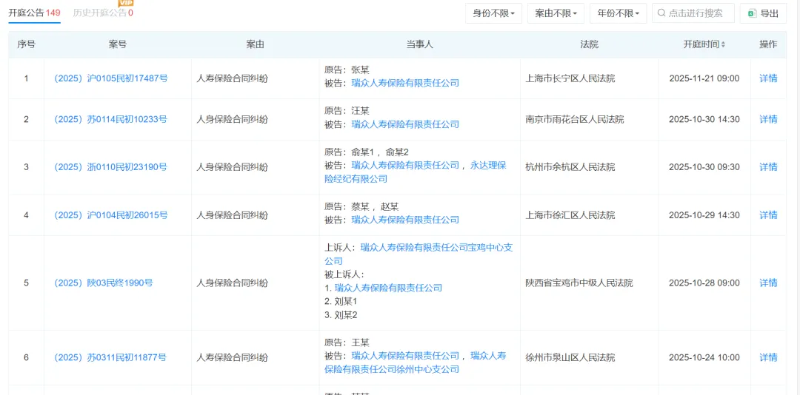Select the 历史开庭公告 tab
Image resolution: width=800 pixels, height=395 pixels.
(103, 13)
